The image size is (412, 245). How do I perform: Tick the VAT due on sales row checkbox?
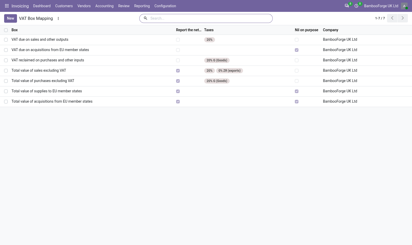pos(6,40)
